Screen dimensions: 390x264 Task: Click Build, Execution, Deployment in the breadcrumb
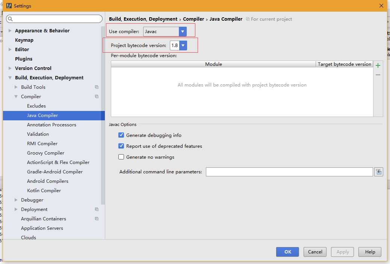pyautogui.click(x=143, y=19)
